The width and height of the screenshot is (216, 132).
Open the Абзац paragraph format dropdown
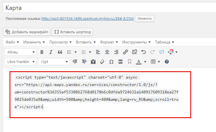click(21, 52)
